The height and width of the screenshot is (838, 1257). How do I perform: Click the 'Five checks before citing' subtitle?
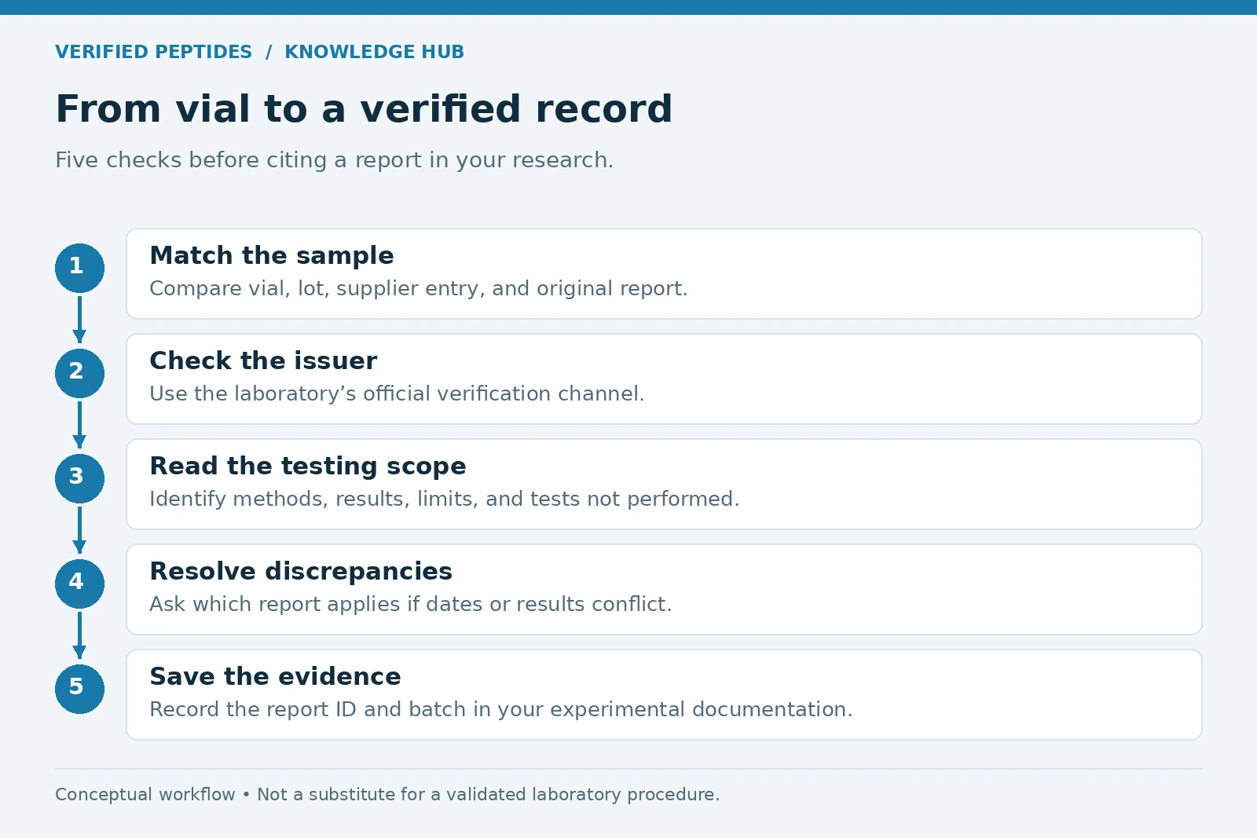click(334, 160)
